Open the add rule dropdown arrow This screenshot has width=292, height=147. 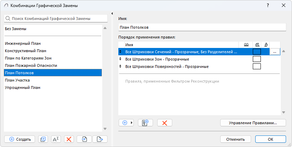click(132, 123)
